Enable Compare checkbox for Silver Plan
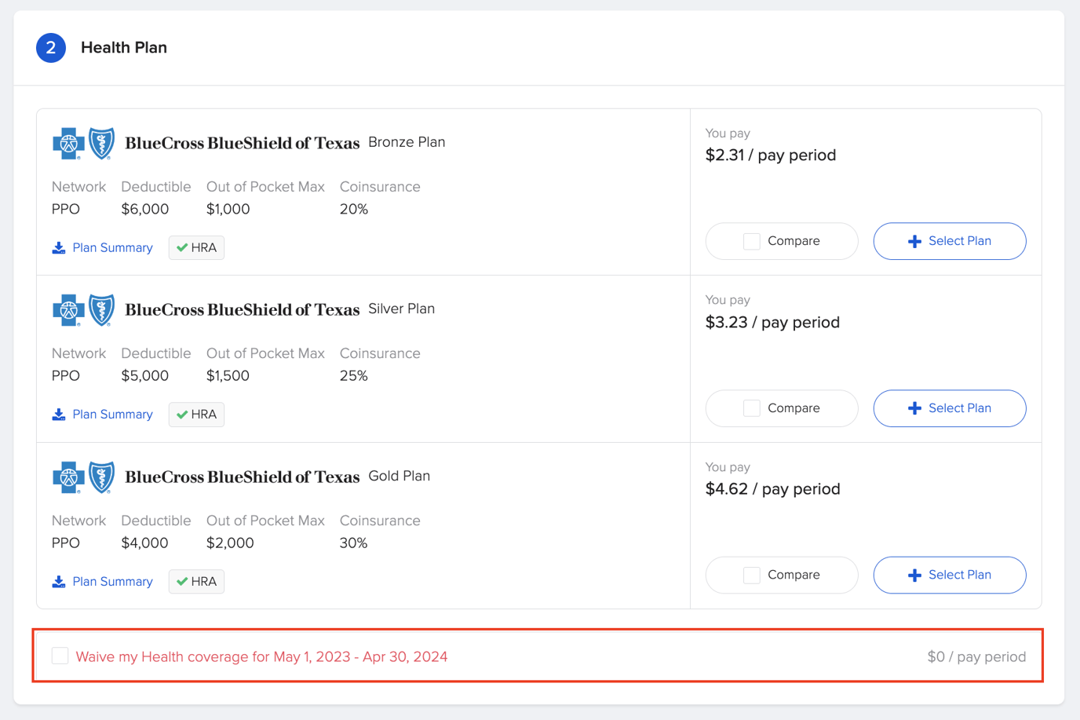The width and height of the screenshot is (1080, 720). point(751,408)
